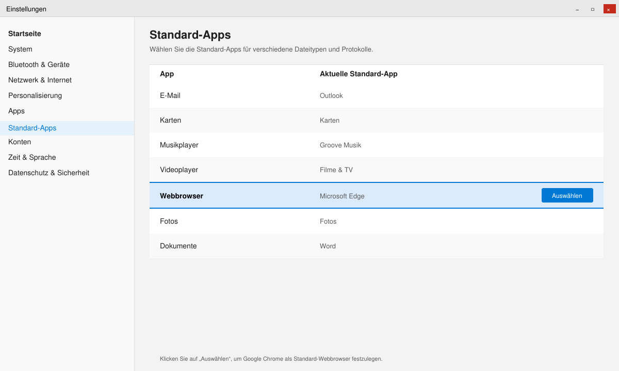Click the Fotos default app value
619x371 pixels.
(x=328, y=221)
